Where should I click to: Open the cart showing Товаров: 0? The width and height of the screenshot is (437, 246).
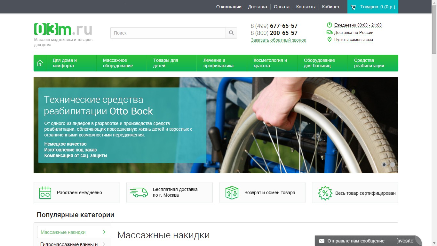pyautogui.click(x=373, y=7)
